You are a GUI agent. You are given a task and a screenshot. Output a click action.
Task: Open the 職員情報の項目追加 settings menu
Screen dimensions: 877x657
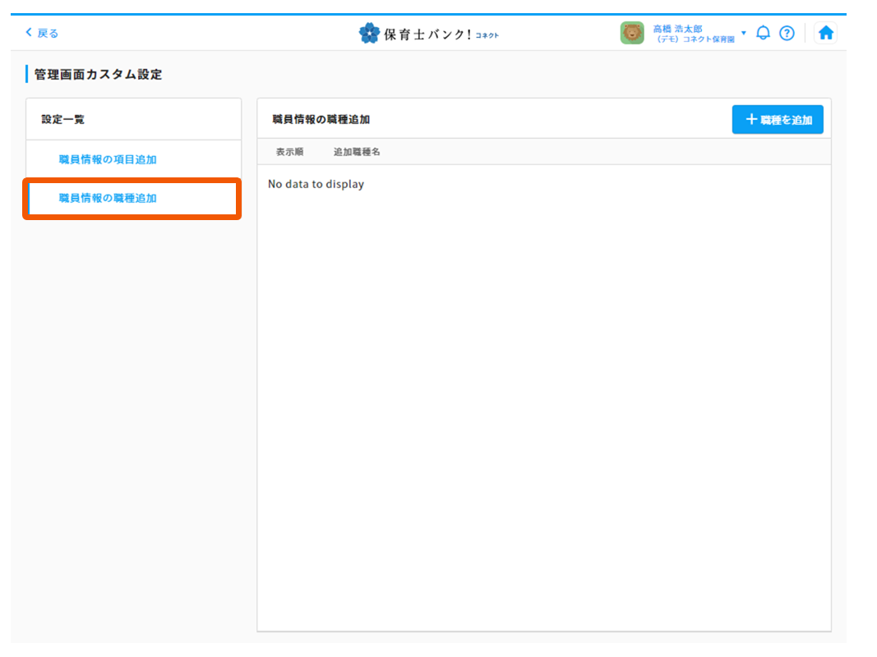pos(108,159)
